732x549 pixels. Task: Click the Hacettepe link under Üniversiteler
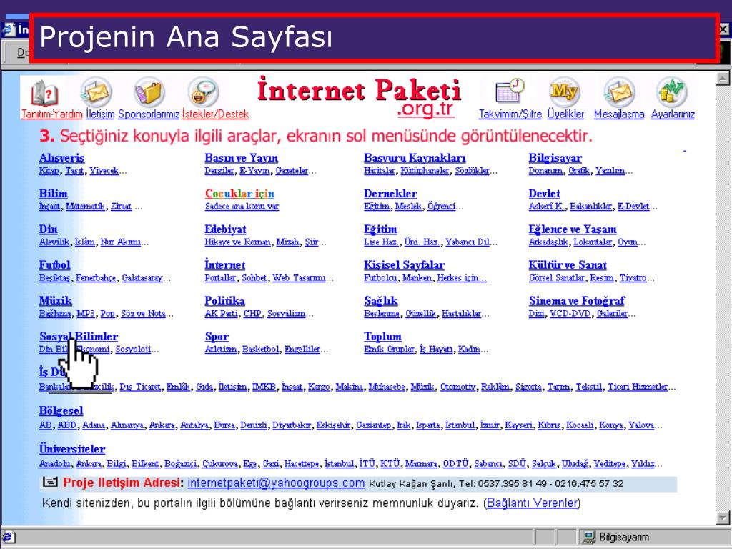pos(302,463)
